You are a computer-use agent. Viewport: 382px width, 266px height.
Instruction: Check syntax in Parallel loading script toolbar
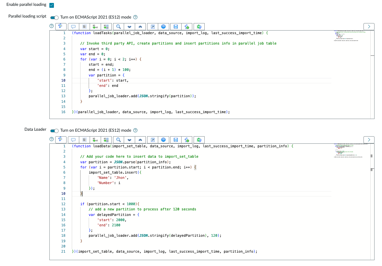[187, 27]
